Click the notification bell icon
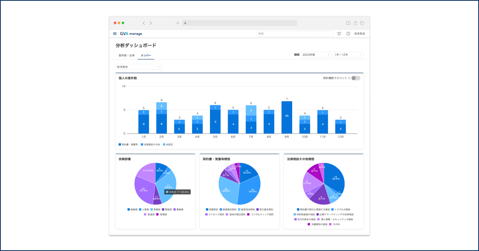The width and height of the screenshot is (479, 251). [339, 34]
